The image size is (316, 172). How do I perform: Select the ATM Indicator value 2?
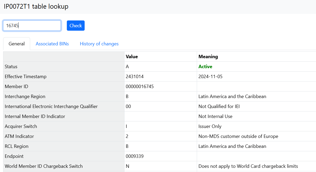click(x=126, y=136)
